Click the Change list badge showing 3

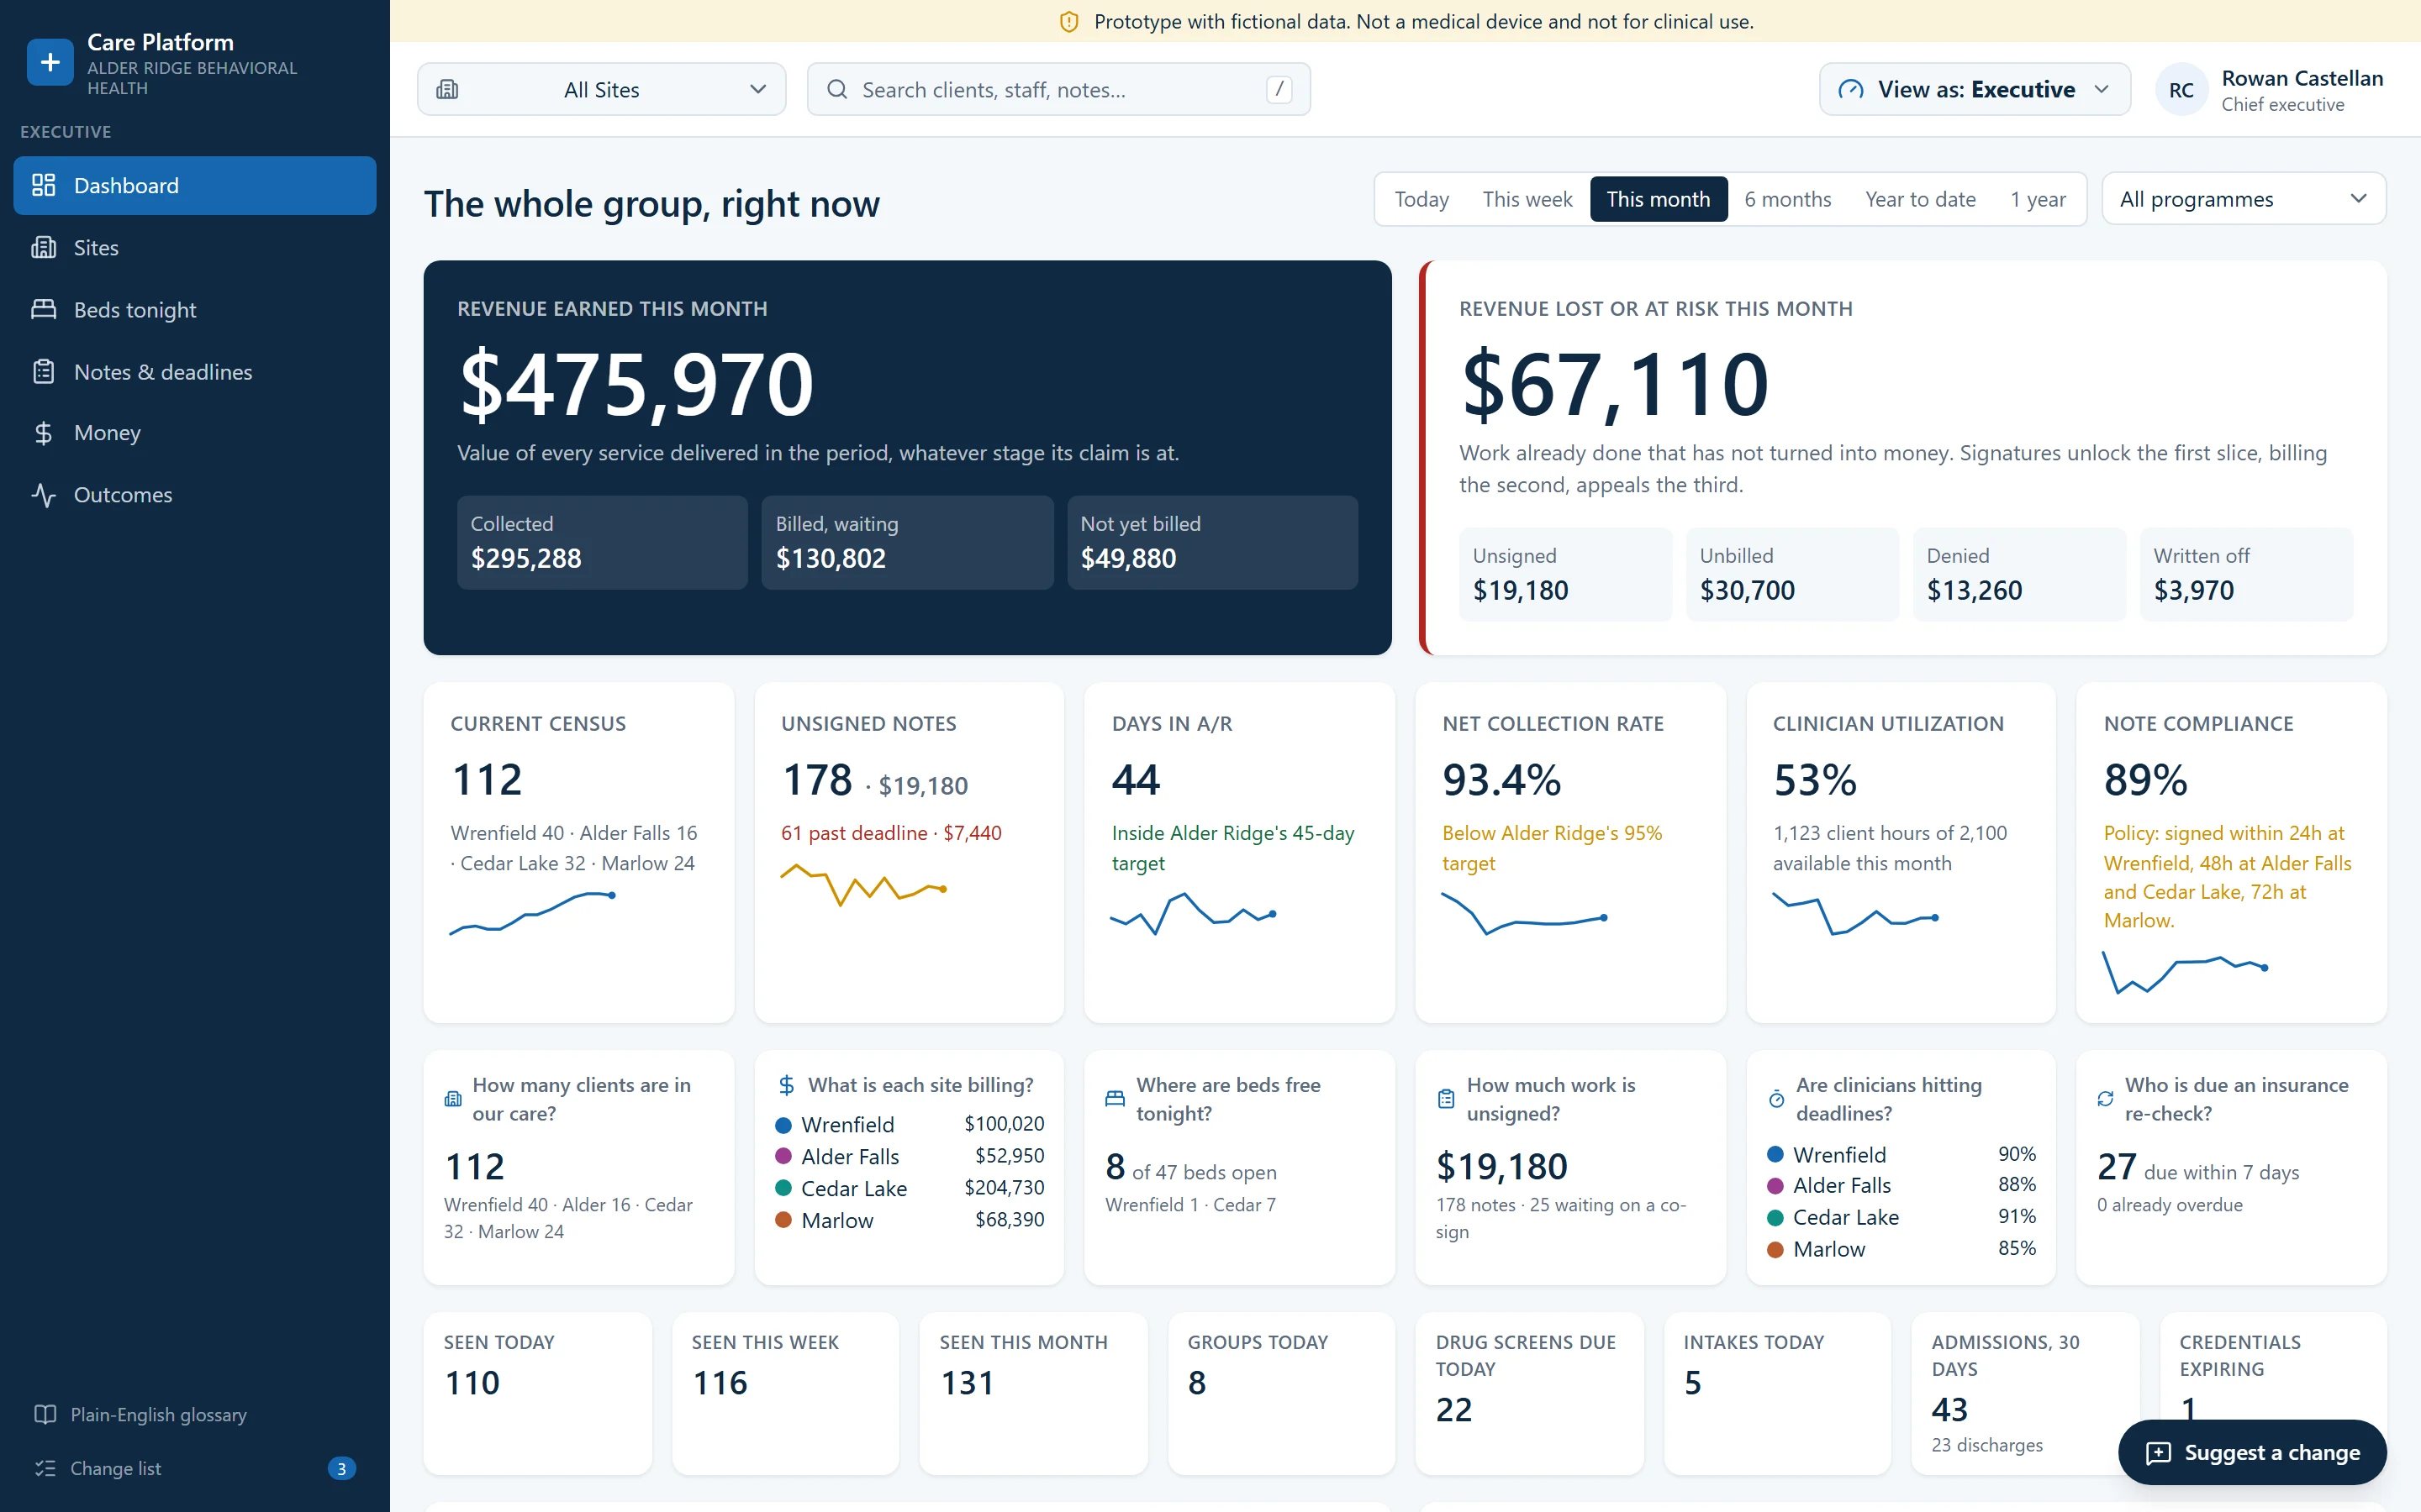click(341, 1468)
